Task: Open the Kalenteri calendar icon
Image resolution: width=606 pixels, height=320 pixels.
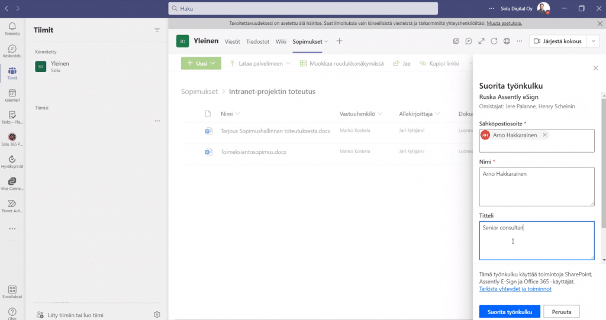Action: tap(12, 93)
